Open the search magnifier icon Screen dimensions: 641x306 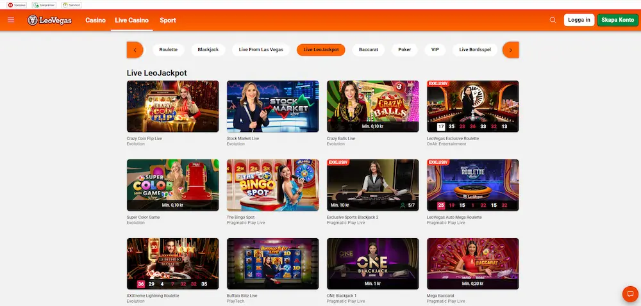tap(553, 20)
